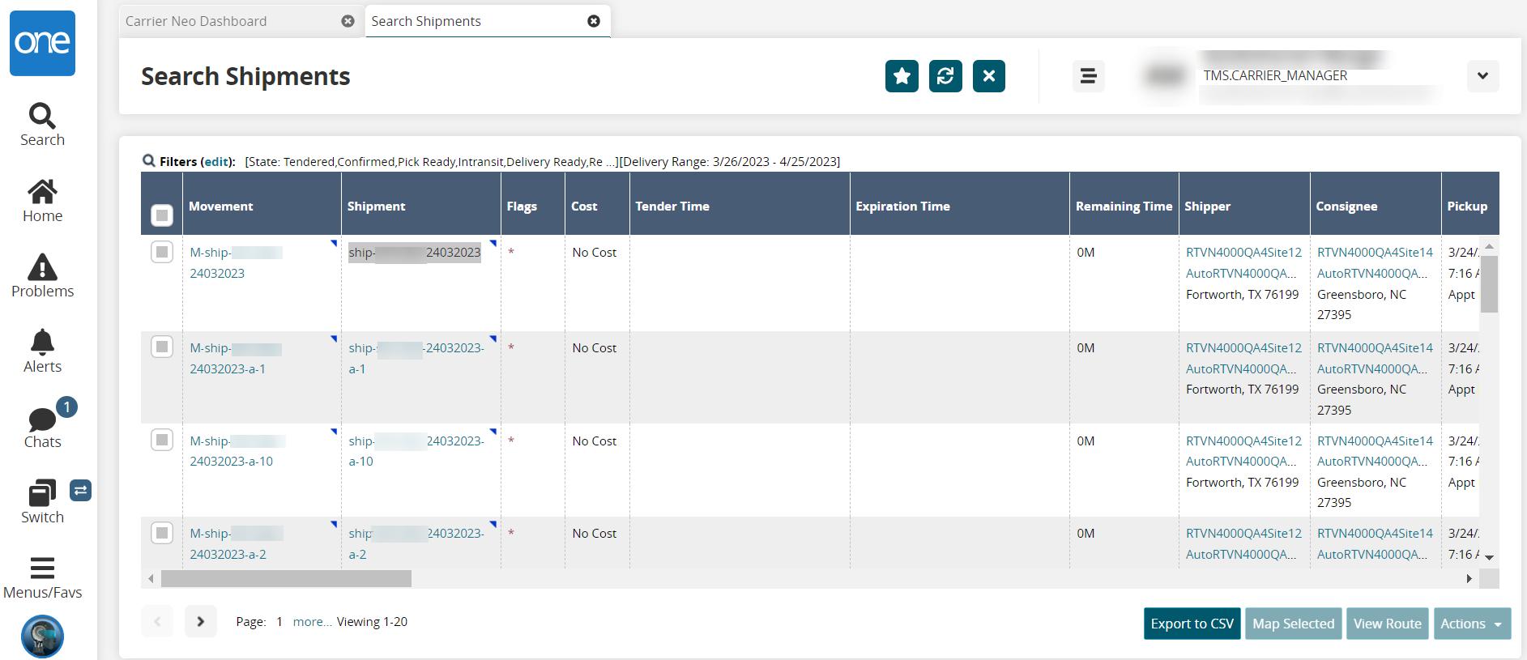The image size is (1527, 660).
Task: Check the row for M-ship 24032023-a-10
Action: click(x=162, y=440)
